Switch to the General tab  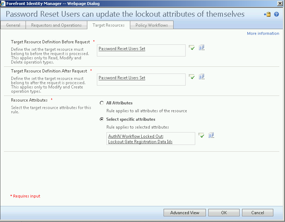(x=13, y=25)
